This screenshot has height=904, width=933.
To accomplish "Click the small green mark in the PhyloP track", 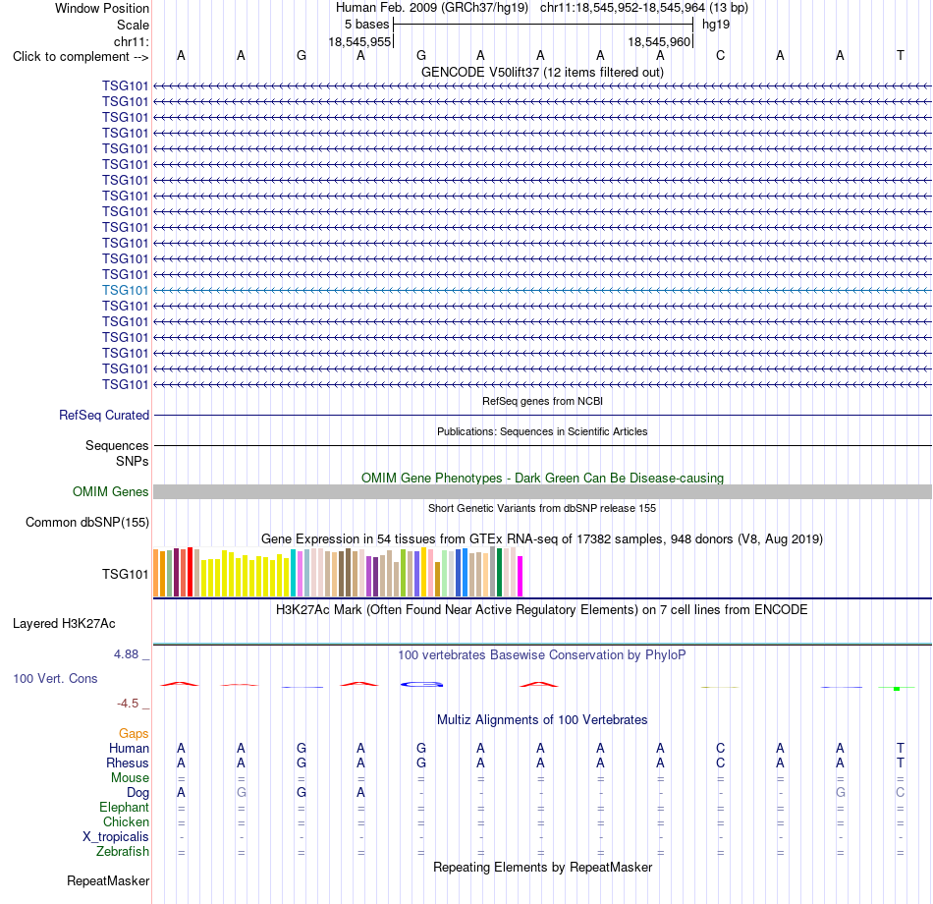I will pos(896,689).
